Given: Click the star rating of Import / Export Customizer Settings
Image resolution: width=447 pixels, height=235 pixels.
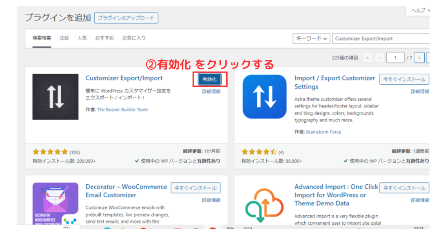Looking at the screenshot, I should [259, 152].
